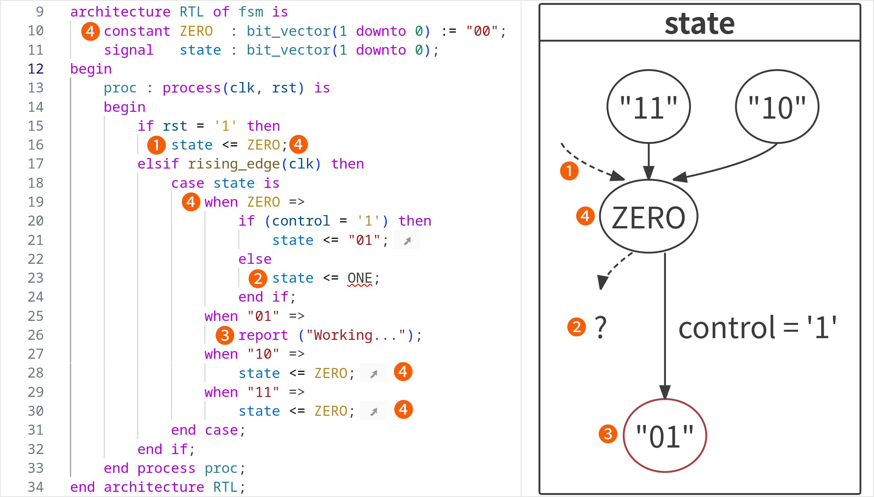Viewport: 874px width, 497px height.
Task: Click line number 12 in the gutter
Action: 35,69
